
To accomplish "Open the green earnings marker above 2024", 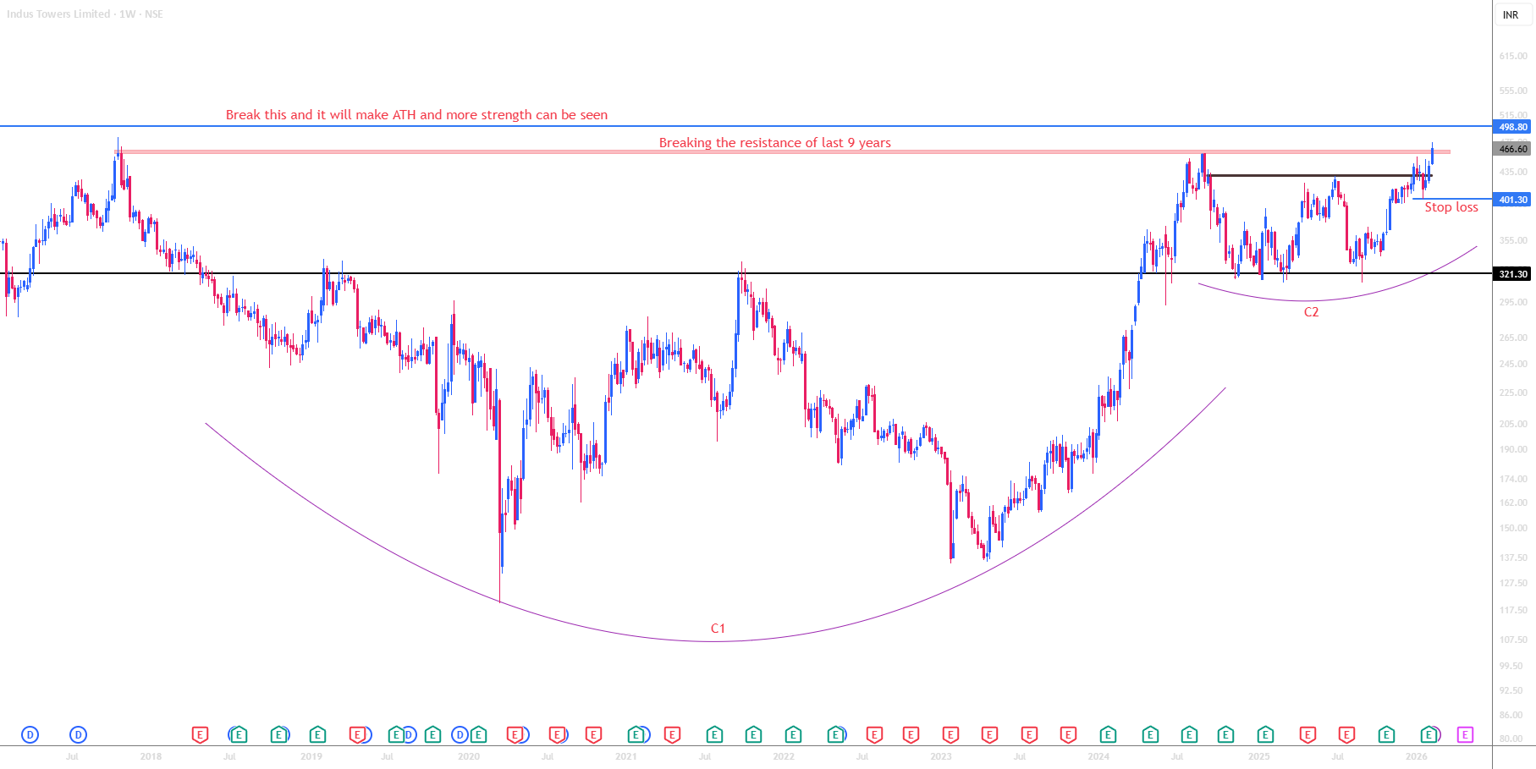I will coord(1108,735).
